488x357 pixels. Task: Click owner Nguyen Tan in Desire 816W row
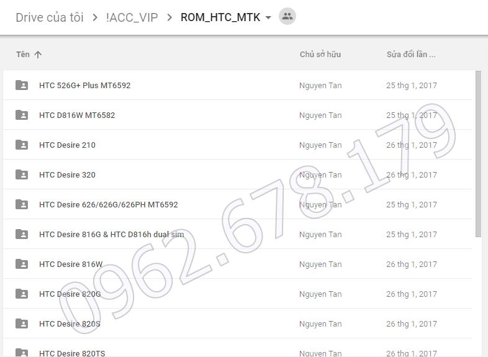point(320,264)
